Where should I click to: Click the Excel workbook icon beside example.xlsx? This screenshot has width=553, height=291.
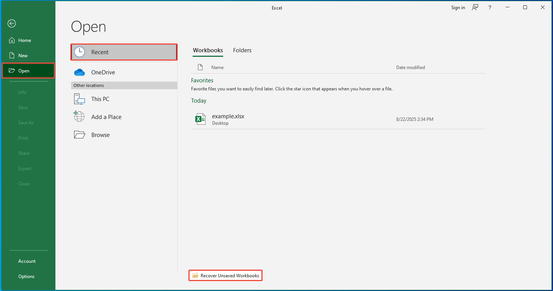[x=200, y=119]
